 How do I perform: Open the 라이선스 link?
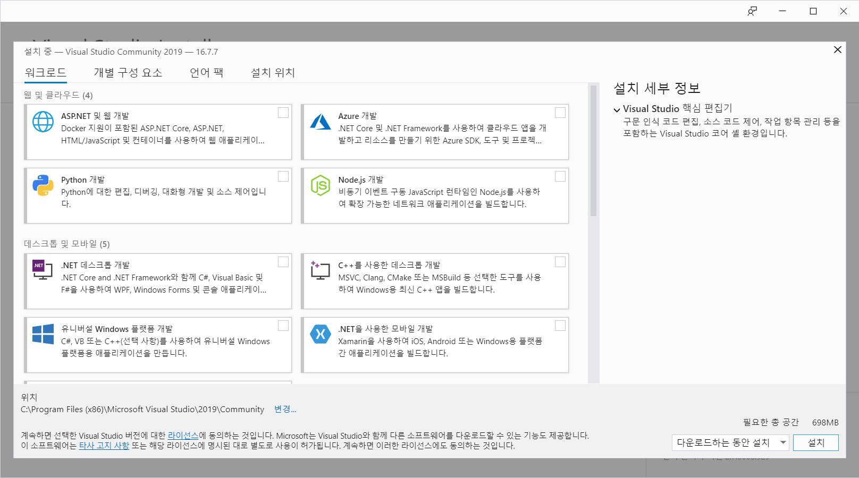(183, 436)
